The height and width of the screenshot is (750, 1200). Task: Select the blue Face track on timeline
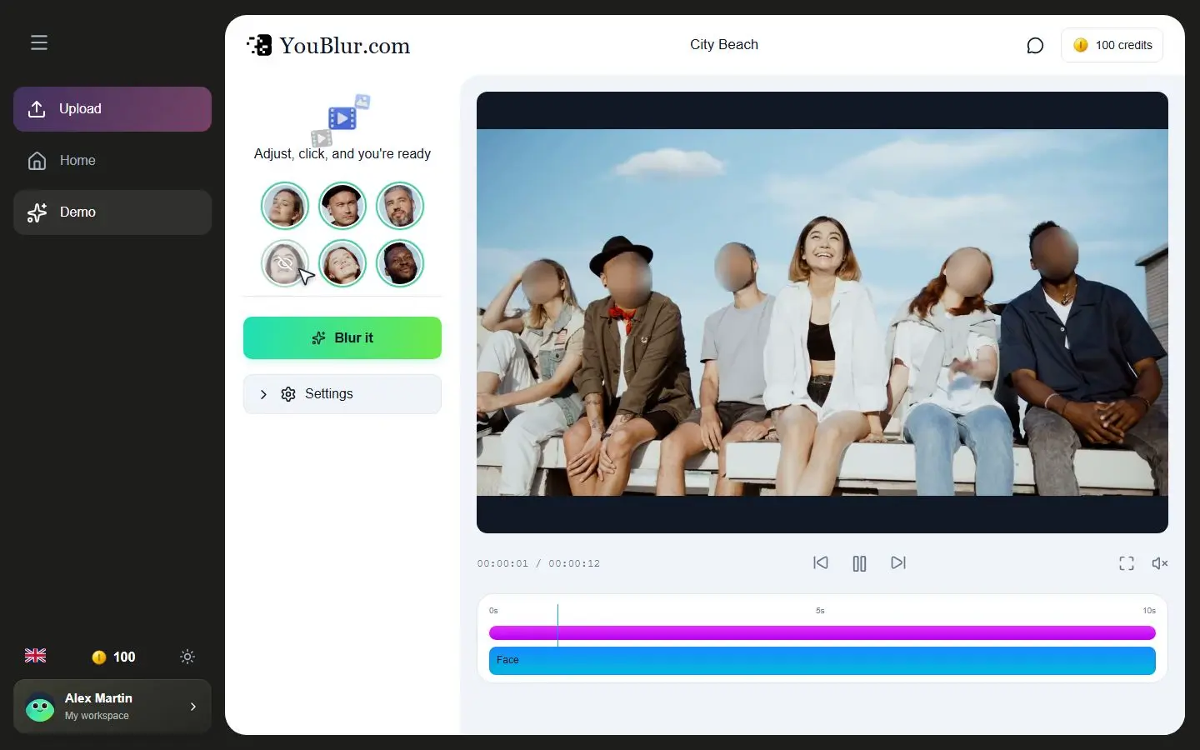(x=822, y=661)
